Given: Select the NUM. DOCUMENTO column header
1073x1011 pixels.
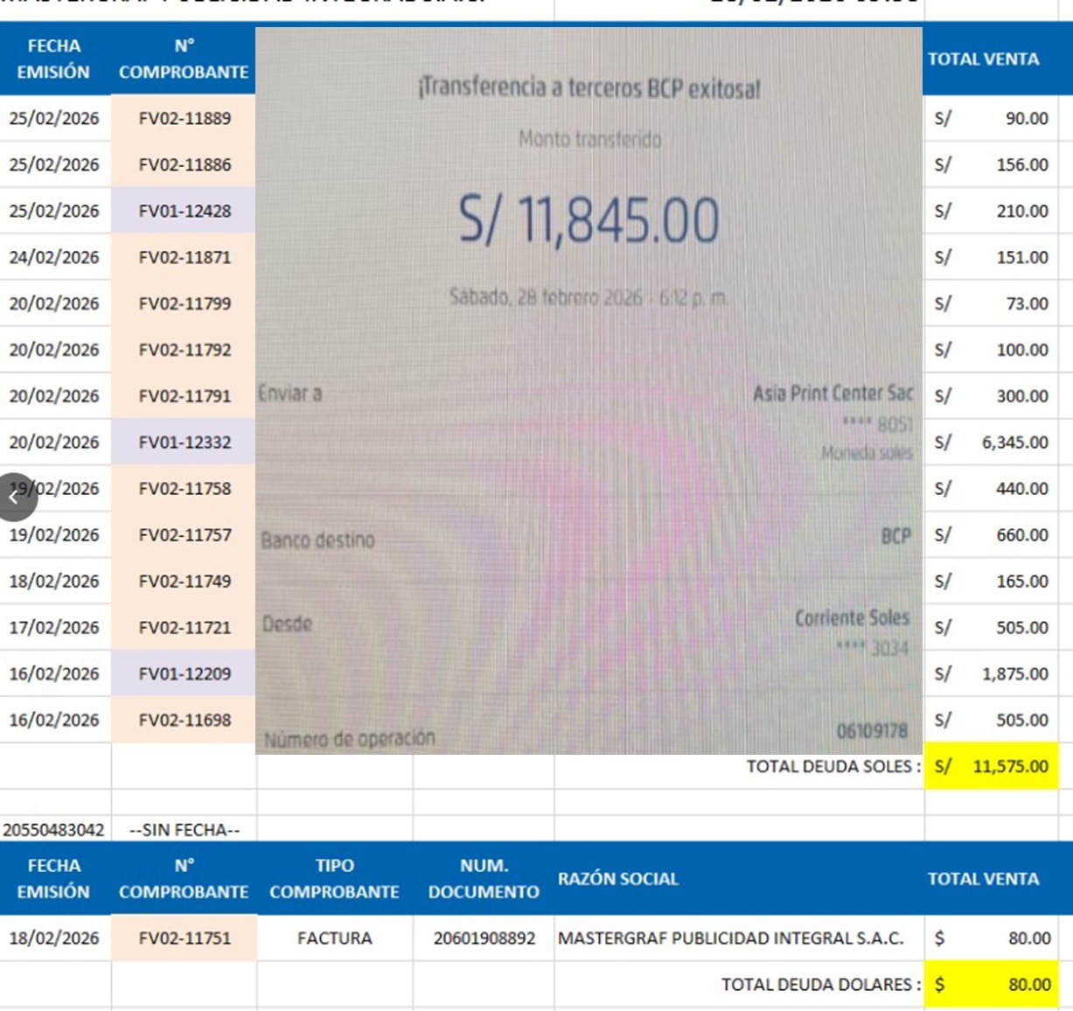Looking at the screenshot, I should [484, 878].
